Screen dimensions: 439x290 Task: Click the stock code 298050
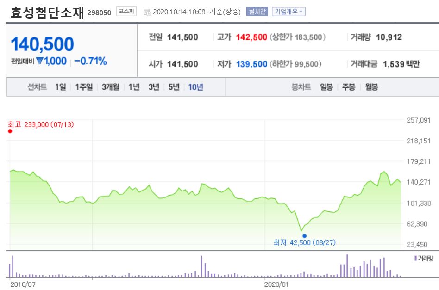(100, 13)
